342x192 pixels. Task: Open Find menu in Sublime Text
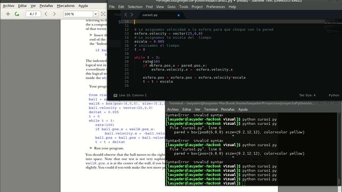tap(150, 7)
